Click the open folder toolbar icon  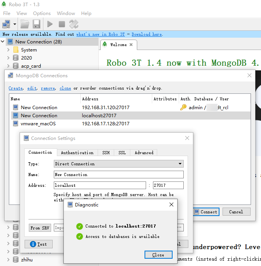(x=25, y=24)
